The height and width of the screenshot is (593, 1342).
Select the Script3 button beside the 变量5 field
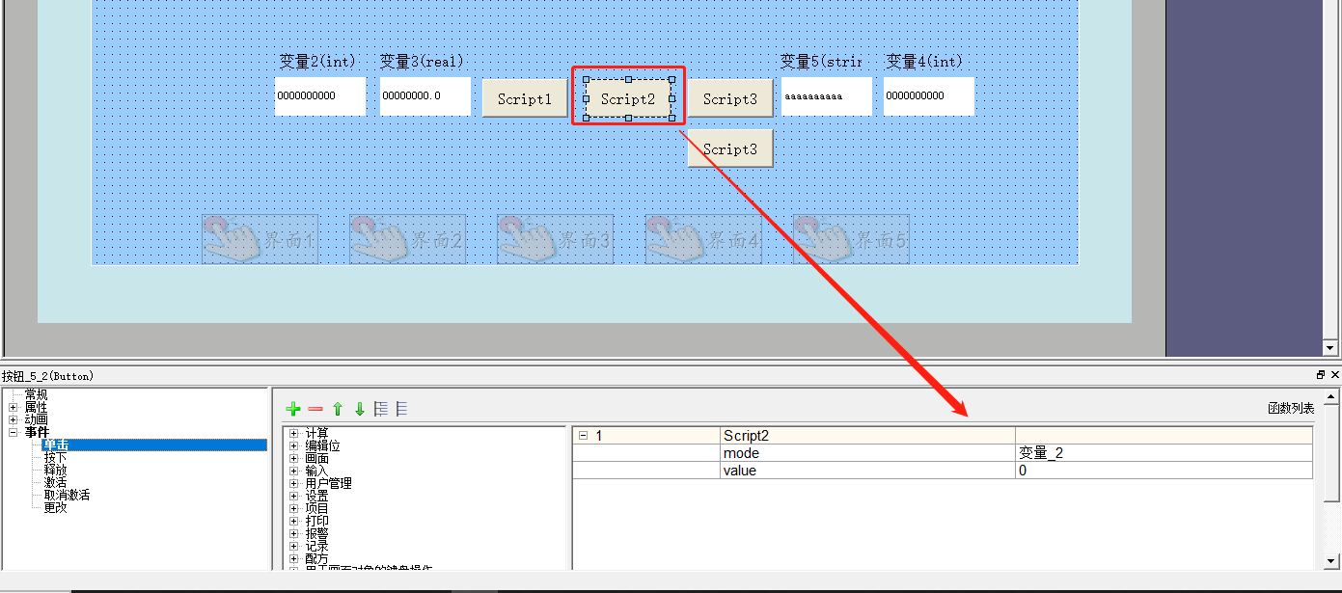[730, 98]
